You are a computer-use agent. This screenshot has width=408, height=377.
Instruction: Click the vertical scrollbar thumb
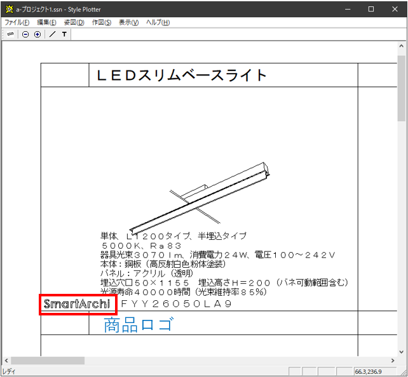tap(401, 88)
